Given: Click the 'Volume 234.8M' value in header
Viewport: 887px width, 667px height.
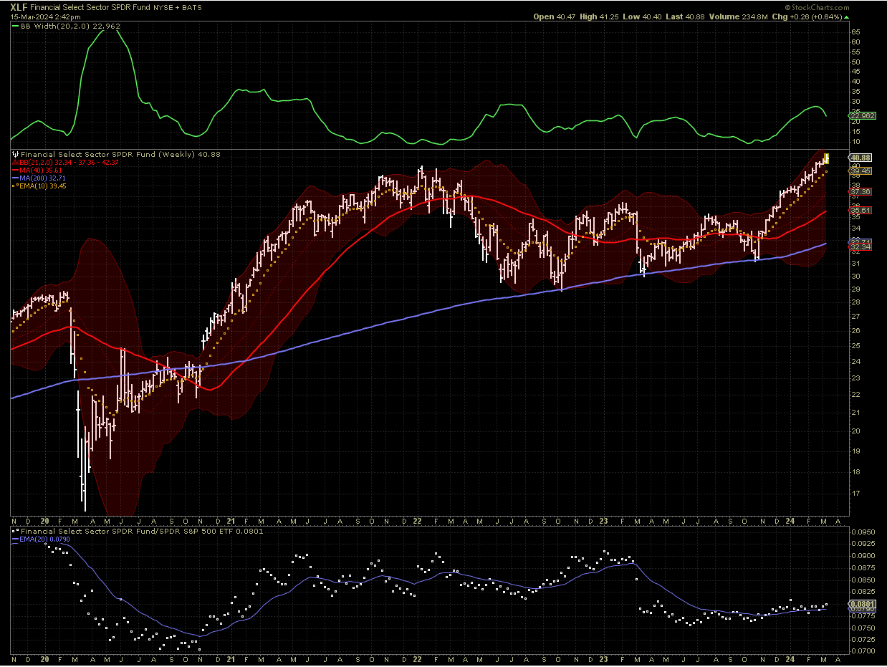Looking at the screenshot, I should tap(740, 16).
